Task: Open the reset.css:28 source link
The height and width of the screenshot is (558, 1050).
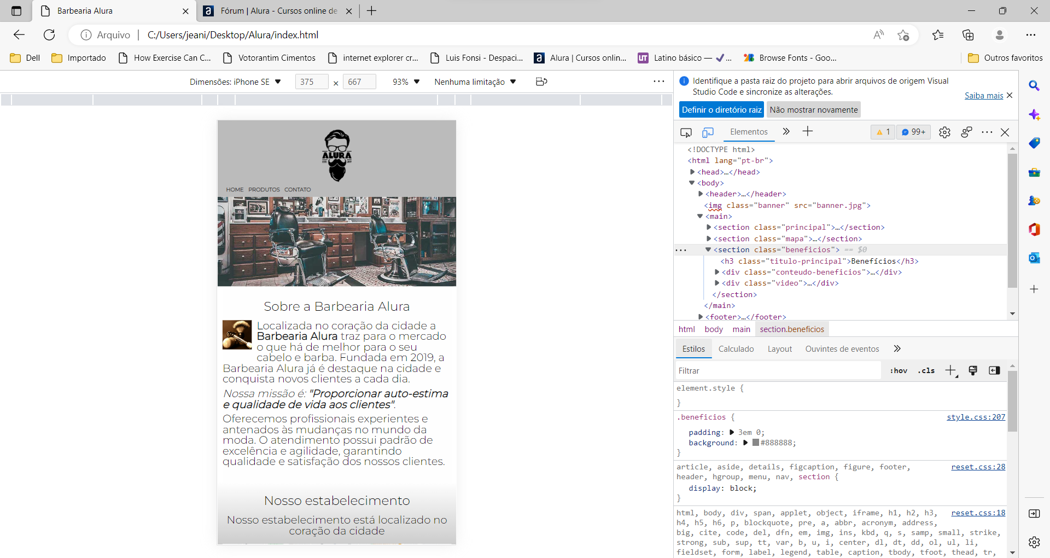Action: pyautogui.click(x=978, y=467)
